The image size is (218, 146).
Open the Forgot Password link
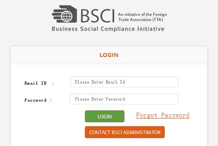[x=163, y=116]
